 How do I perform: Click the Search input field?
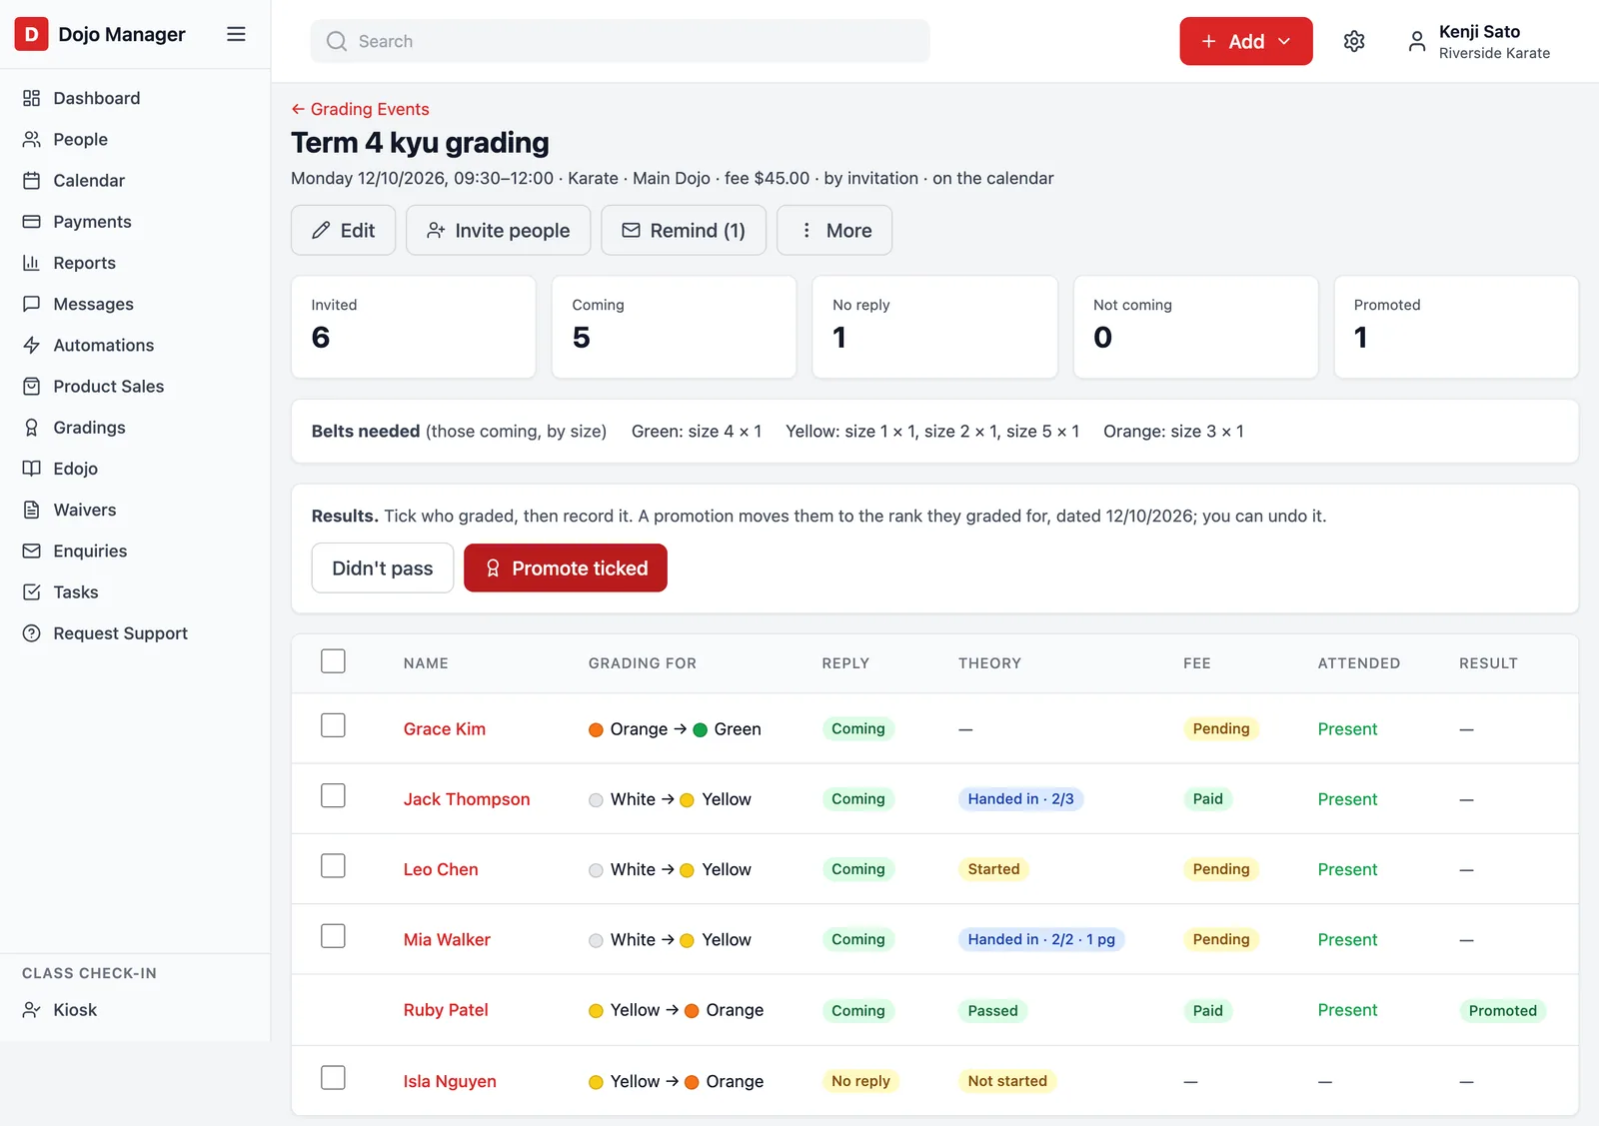click(x=620, y=41)
